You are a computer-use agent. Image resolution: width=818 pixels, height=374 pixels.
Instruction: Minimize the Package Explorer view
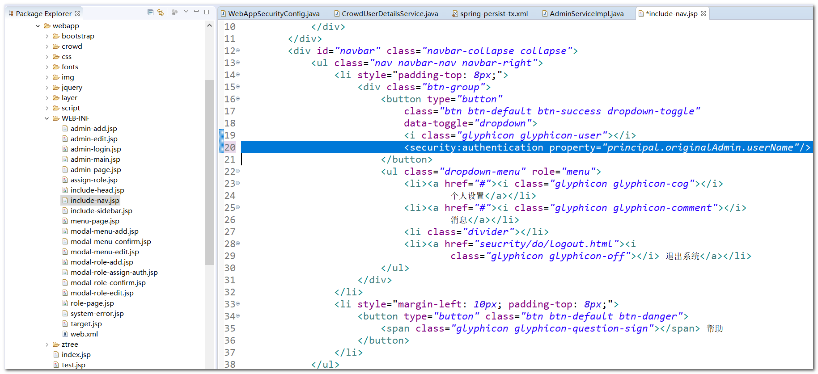point(196,12)
